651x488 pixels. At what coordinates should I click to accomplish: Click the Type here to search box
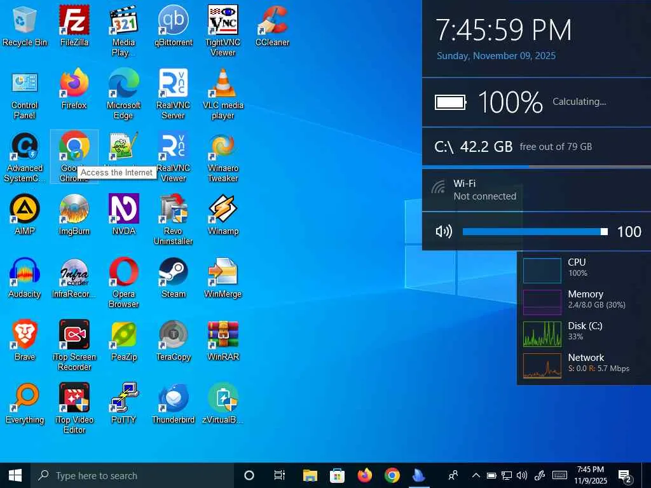tap(132, 475)
